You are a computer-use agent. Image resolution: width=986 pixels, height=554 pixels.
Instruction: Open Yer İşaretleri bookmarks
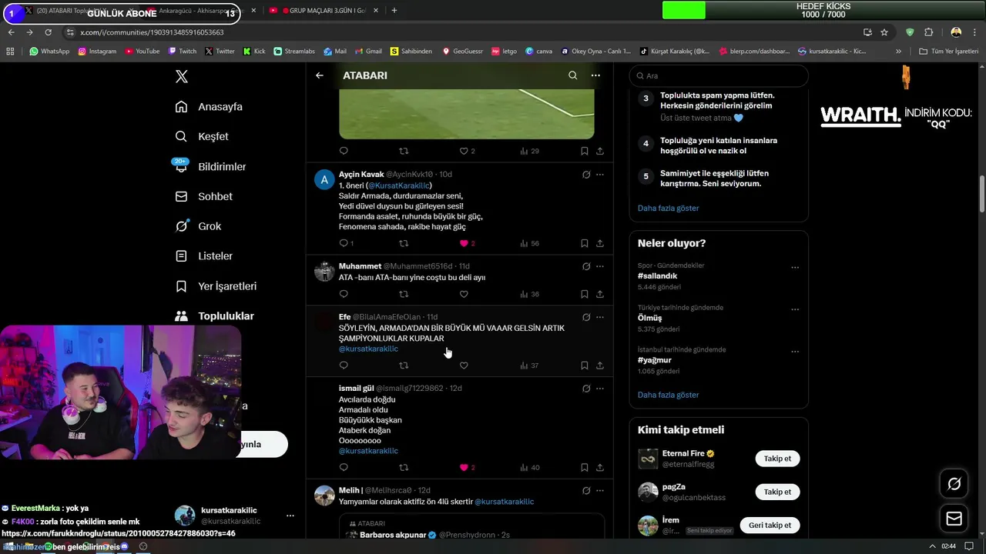(216, 286)
